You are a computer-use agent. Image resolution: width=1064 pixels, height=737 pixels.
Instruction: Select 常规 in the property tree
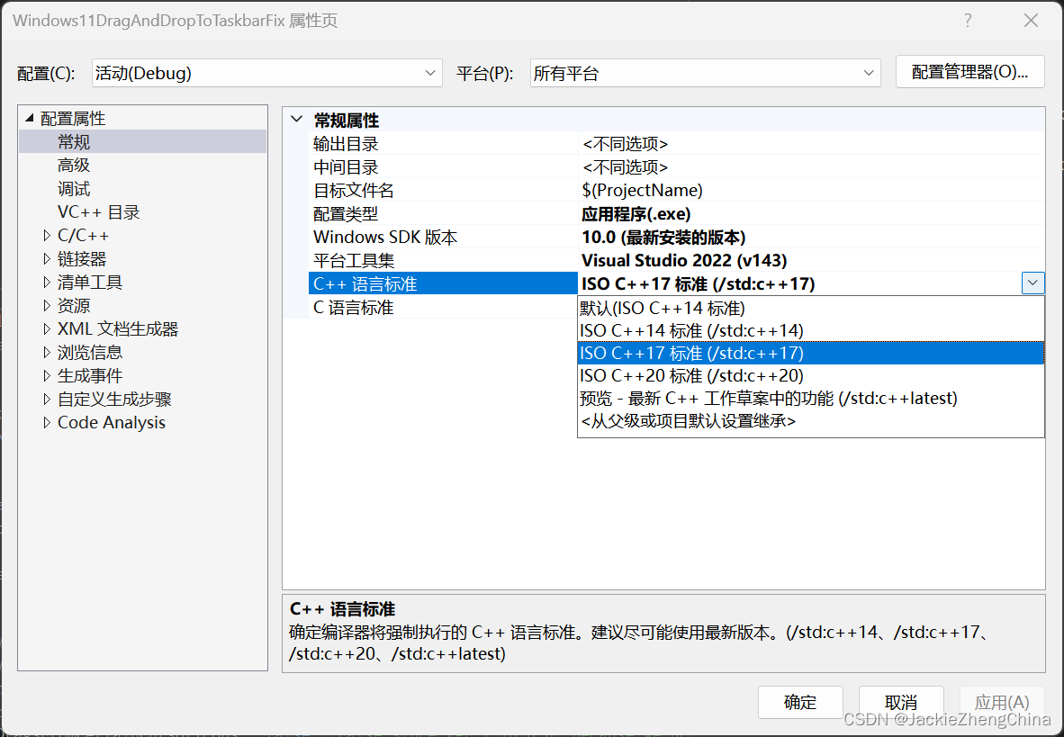tap(74, 142)
